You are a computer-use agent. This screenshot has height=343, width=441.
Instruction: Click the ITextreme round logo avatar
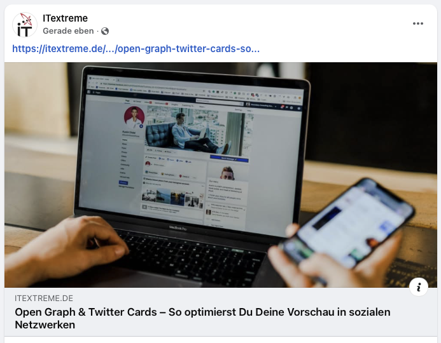tap(25, 25)
